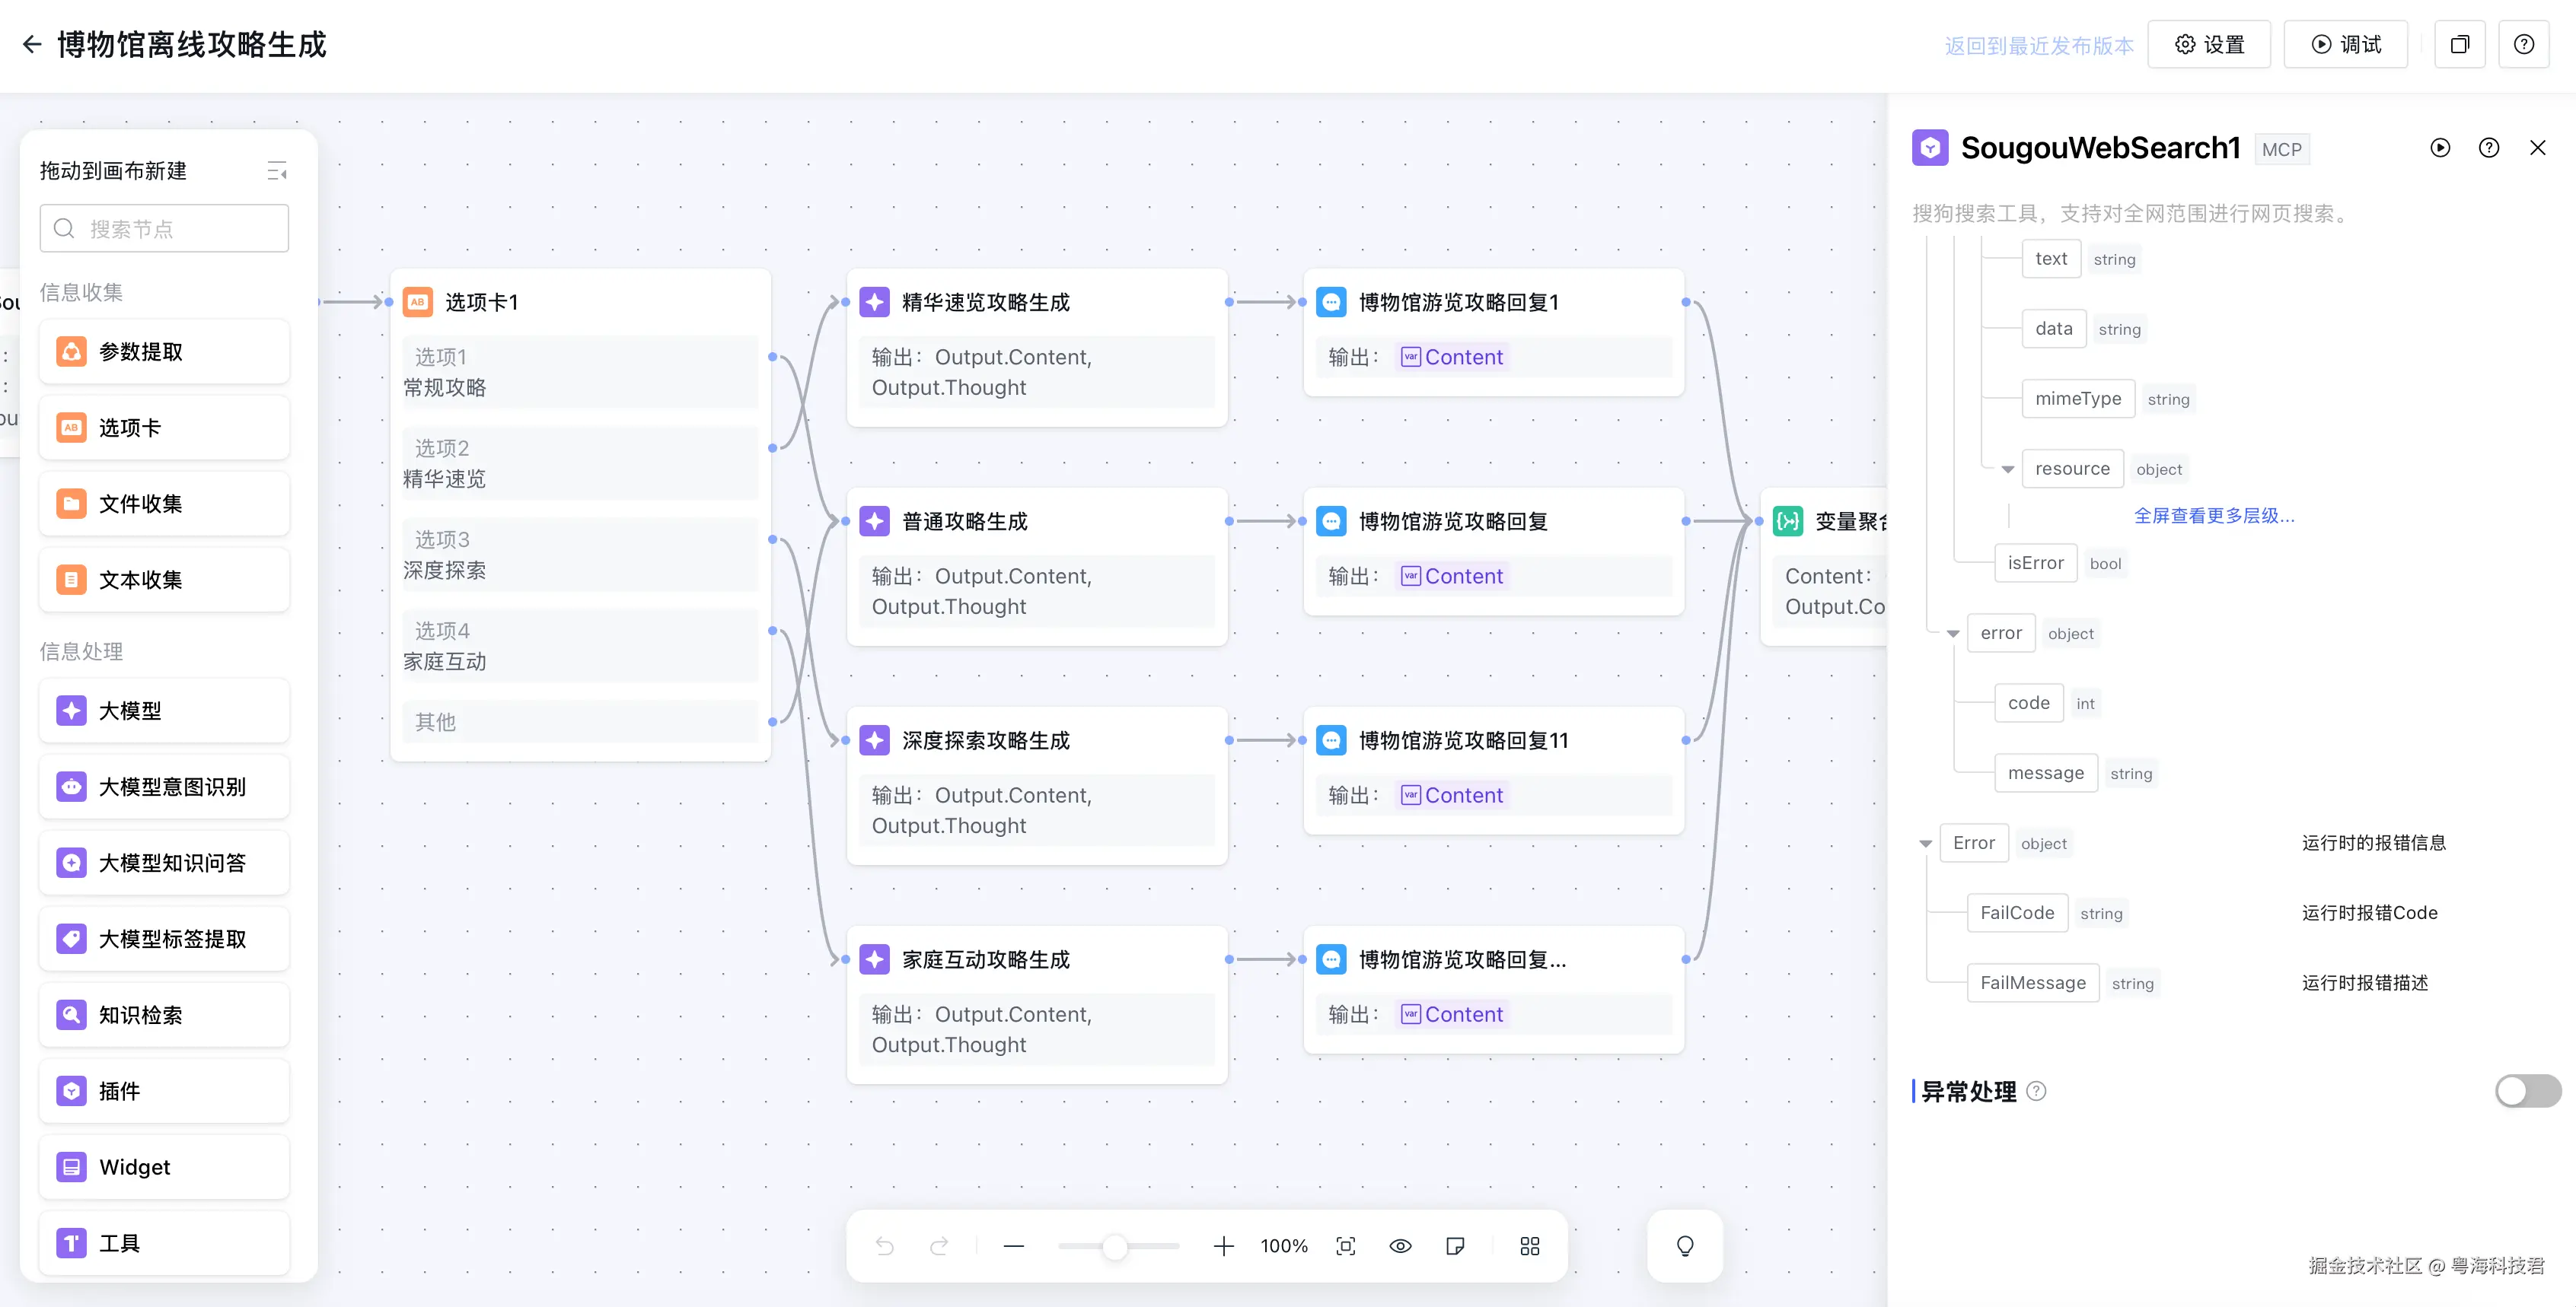2576x1307 pixels.
Task: Collapse the resource object tree node
Action: 2007,469
